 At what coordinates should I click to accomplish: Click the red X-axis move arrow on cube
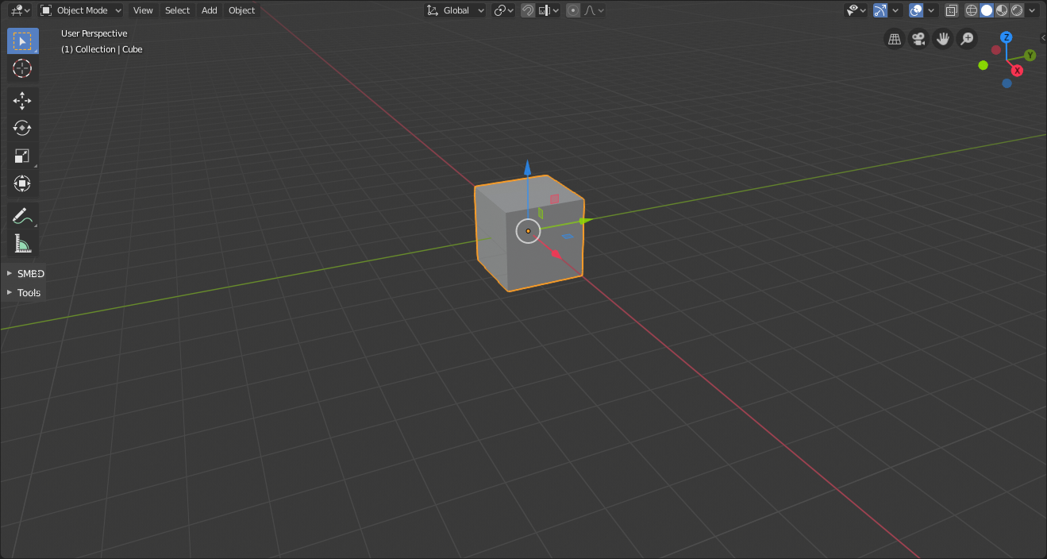pos(556,254)
